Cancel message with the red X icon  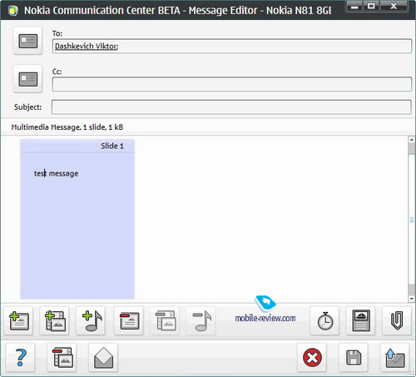click(312, 358)
